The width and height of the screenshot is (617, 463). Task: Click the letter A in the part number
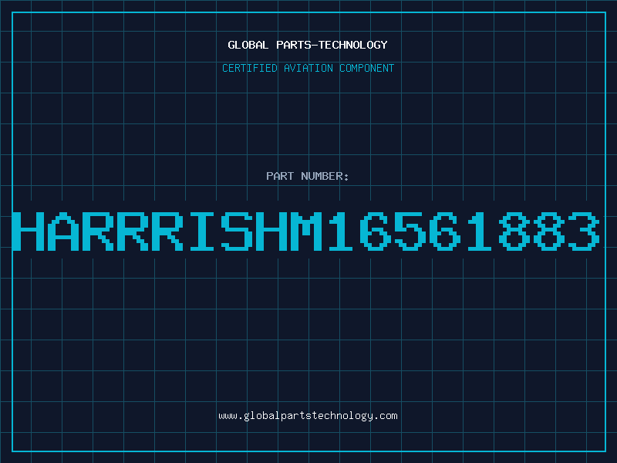point(64,231)
